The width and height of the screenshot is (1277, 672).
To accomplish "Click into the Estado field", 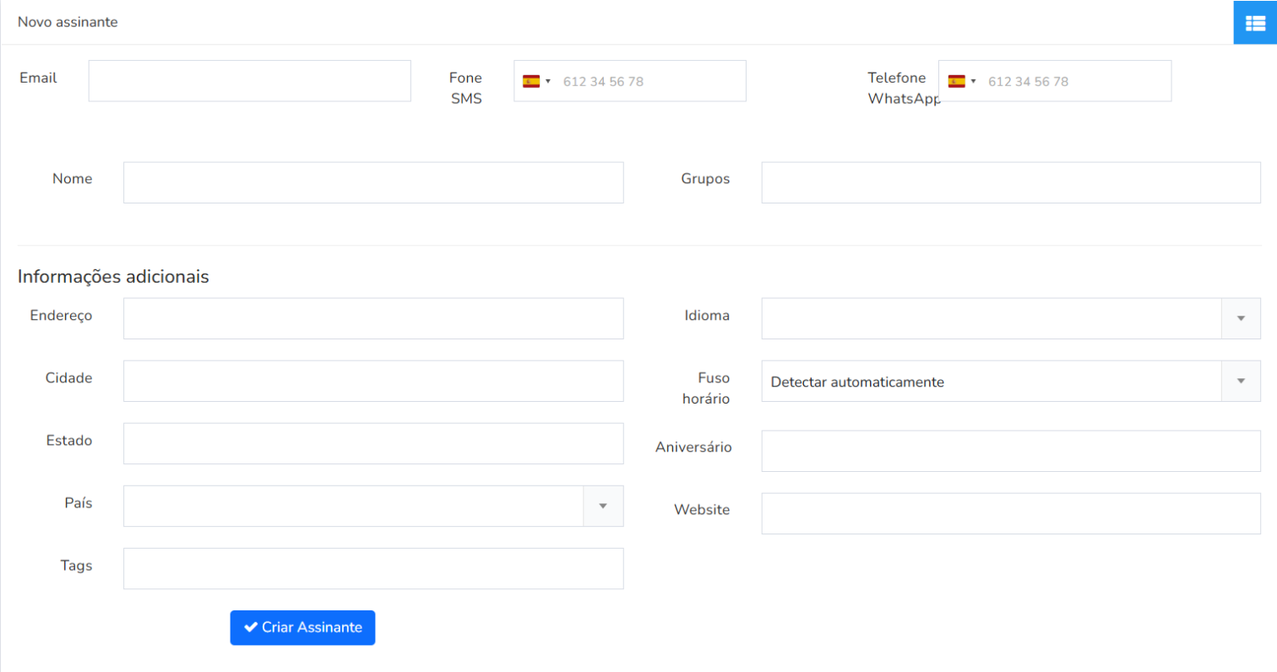I will pos(373,443).
